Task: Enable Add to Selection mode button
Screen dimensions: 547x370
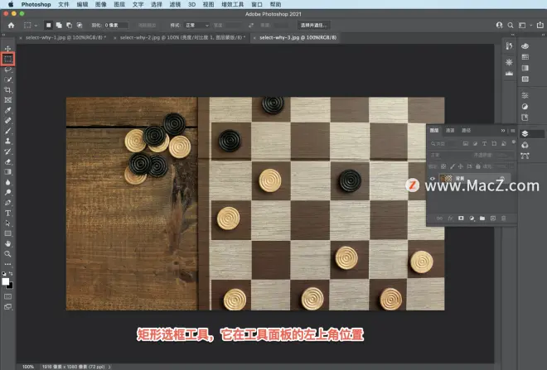Action: [59, 25]
